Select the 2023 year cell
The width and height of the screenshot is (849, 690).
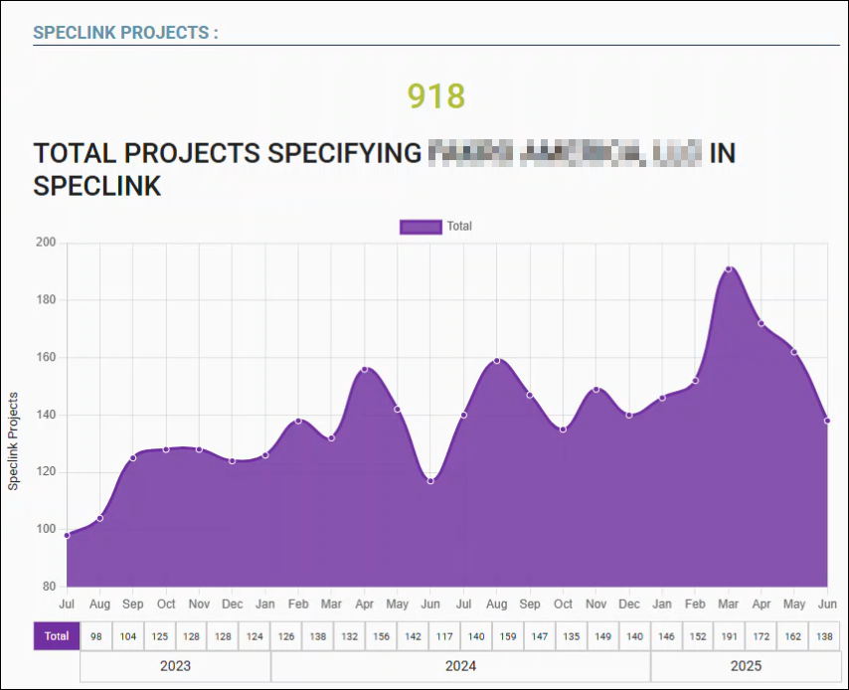click(x=175, y=665)
